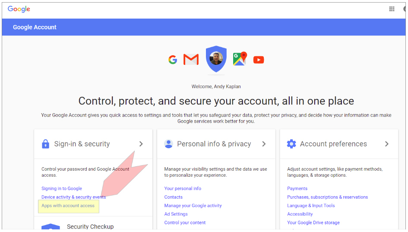Open Signing in to Google link
408x232 pixels.
[62, 188]
